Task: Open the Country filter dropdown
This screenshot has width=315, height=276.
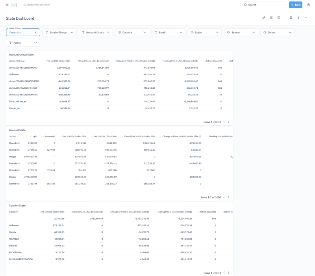Action: (132, 32)
